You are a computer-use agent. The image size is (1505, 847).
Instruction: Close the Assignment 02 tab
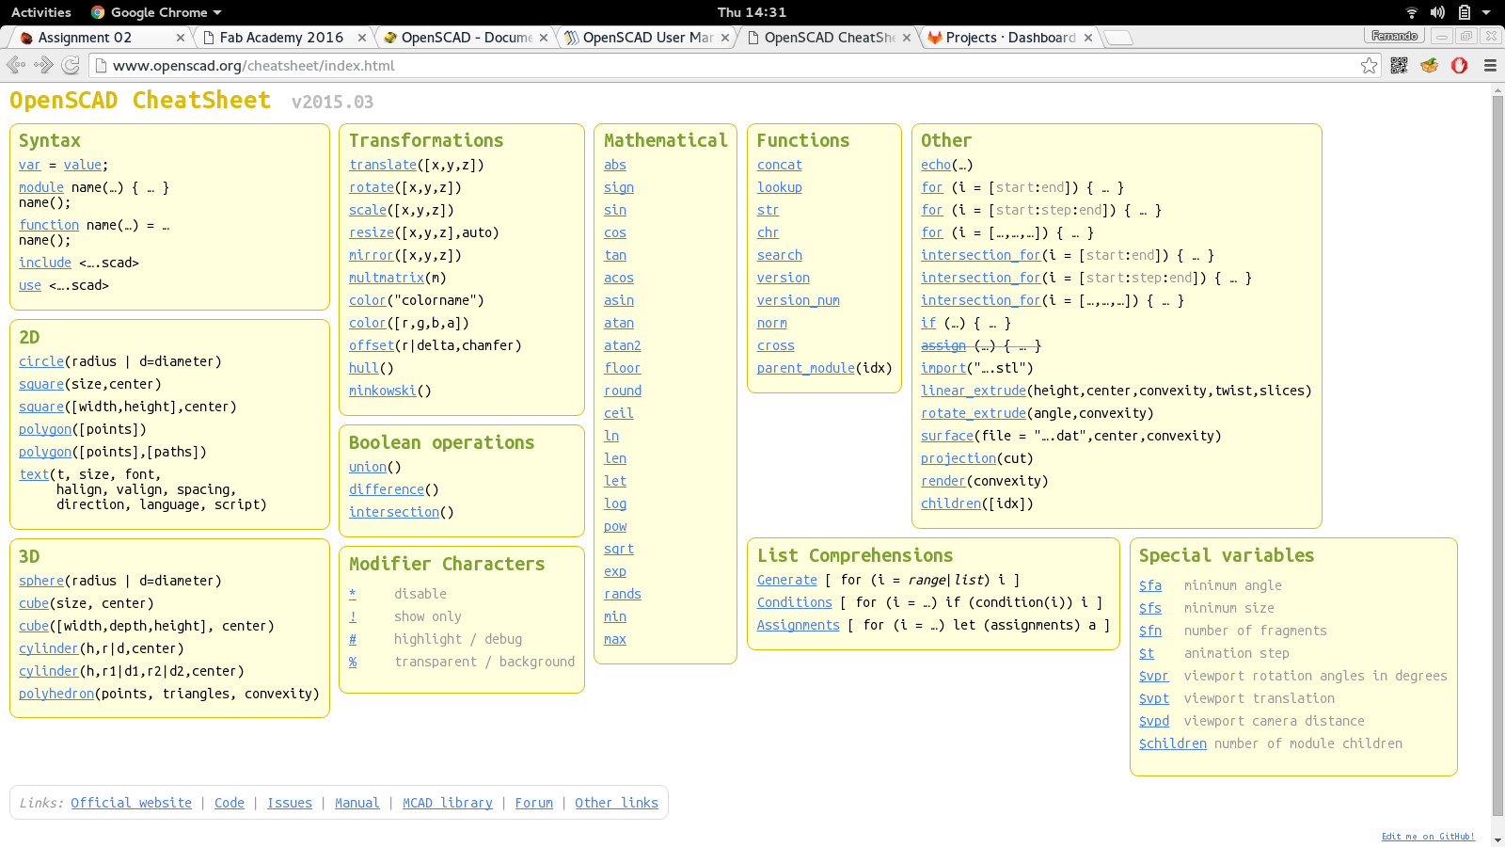(181, 38)
